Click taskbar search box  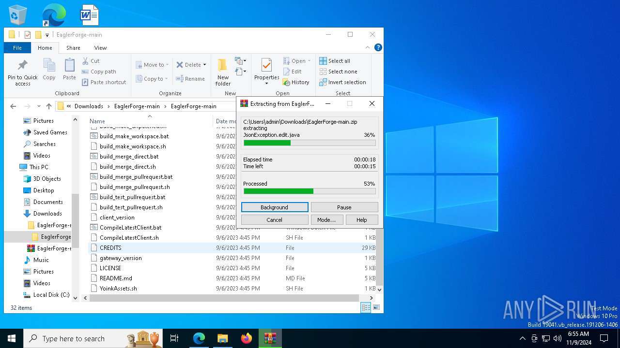[92, 338]
